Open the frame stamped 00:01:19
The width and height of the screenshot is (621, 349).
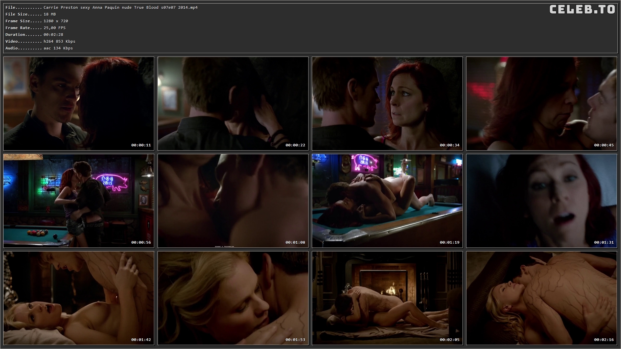click(387, 201)
